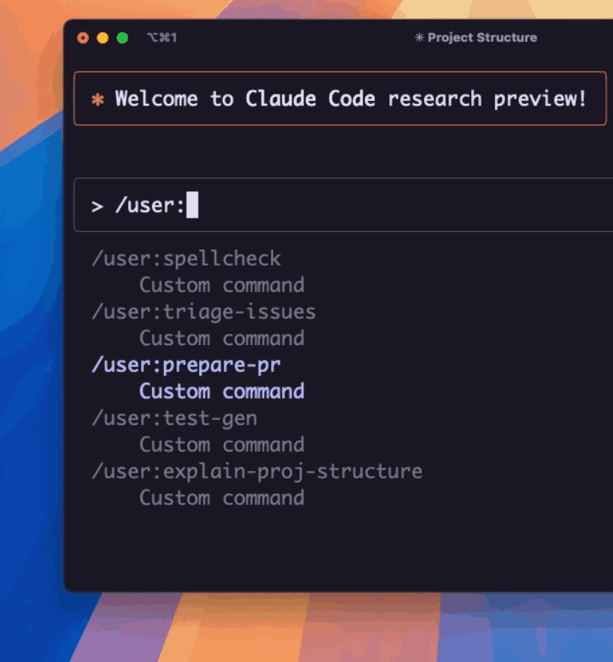Click the ⌥⌘1 shortcut indicator in title bar
The image size is (613, 662).
tap(162, 38)
